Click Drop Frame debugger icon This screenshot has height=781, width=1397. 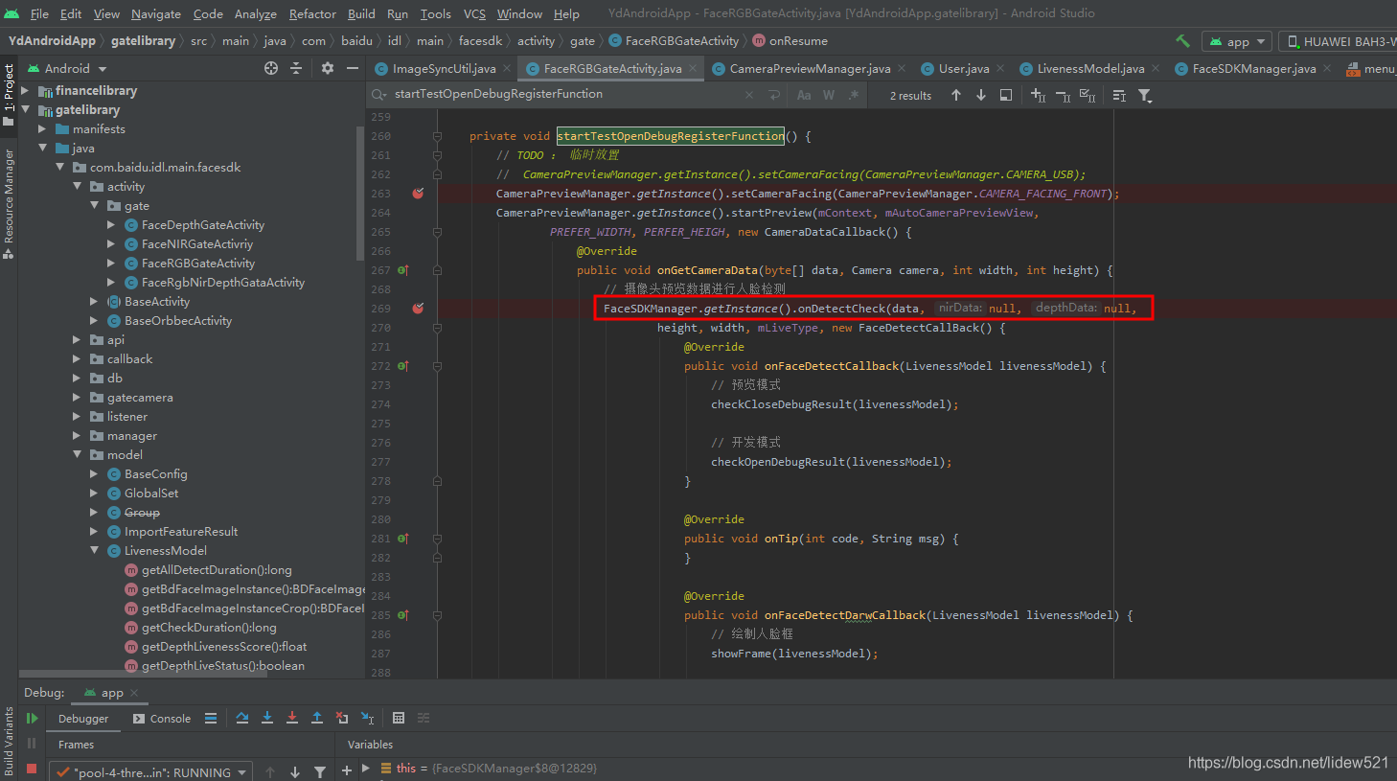click(342, 718)
